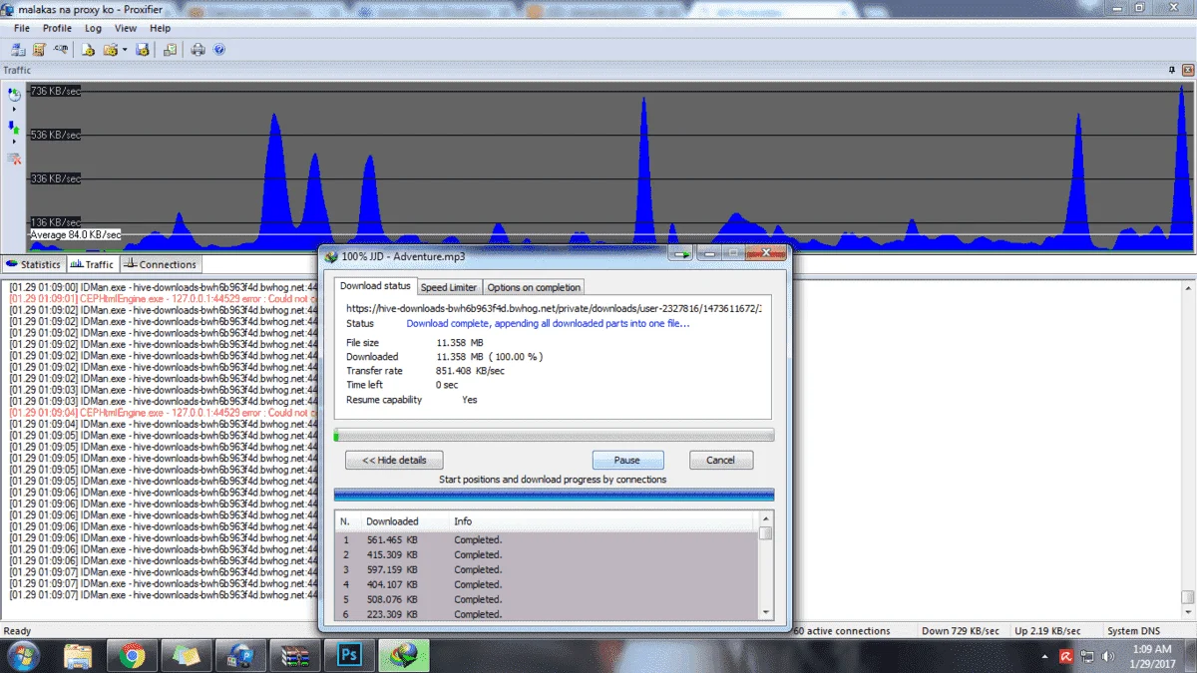Click the green arrow button in IDM title bar

point(681,254)
